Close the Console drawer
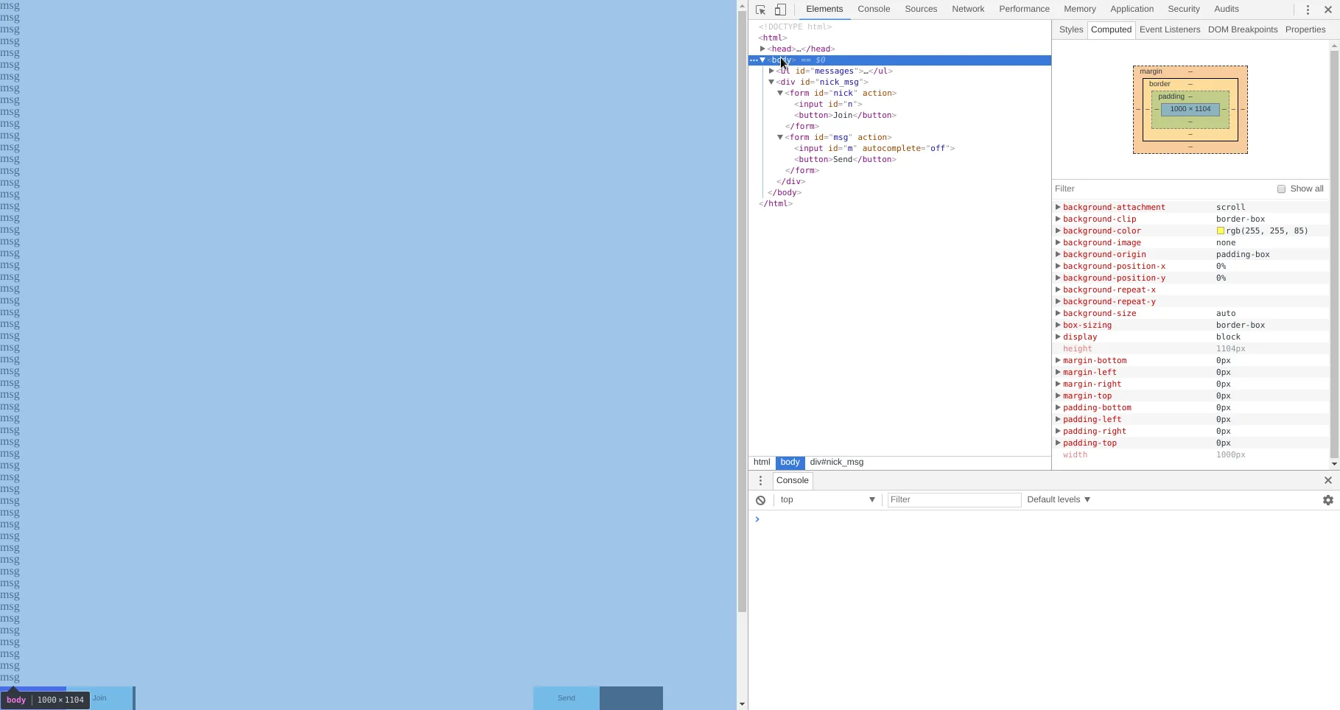This screenshot has height=710, width=1340. tap(1328, 480)
